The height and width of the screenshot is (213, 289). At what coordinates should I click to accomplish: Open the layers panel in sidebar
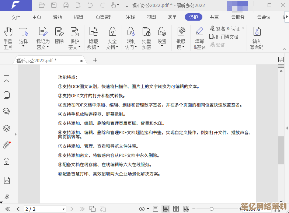(6, 128)
